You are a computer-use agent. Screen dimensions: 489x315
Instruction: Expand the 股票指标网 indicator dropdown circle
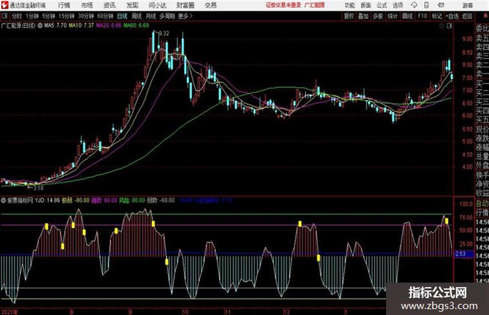click(4, 200)
